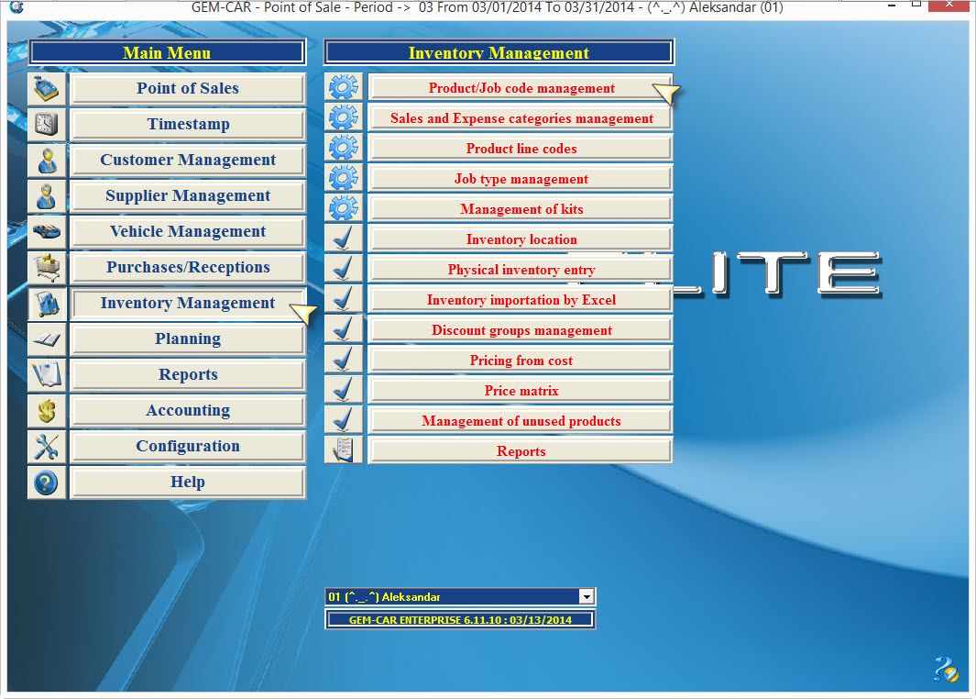Screen dimensions: 976x699
Task: Click the person icon beside Customer Management
Action: point(47,161)
